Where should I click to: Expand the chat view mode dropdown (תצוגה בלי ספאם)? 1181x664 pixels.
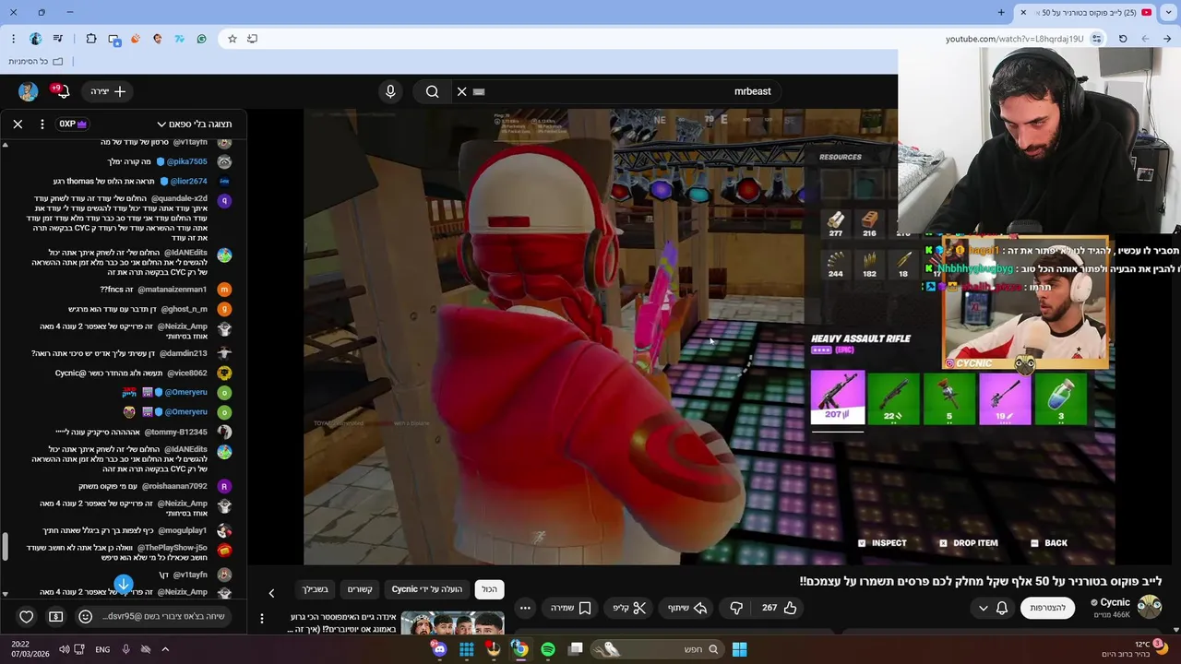(194, 124)
